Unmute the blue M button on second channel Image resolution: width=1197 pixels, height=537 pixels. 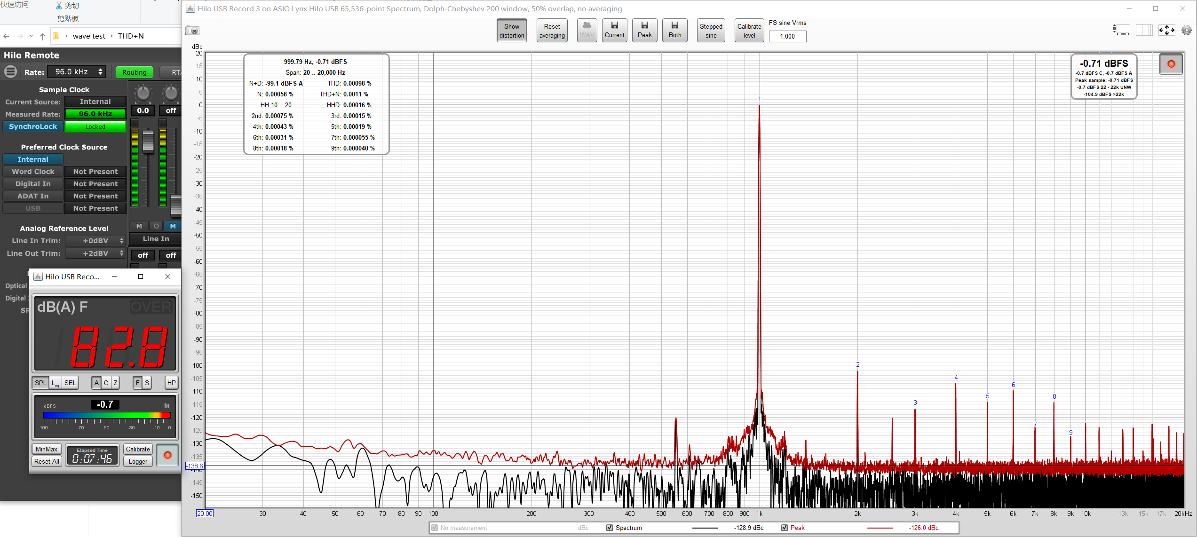click(173, 226)
